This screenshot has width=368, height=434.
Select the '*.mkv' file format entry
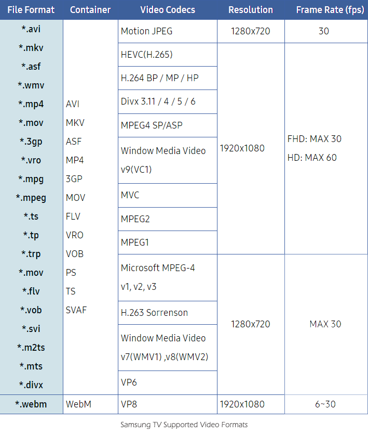click(31, 47)
